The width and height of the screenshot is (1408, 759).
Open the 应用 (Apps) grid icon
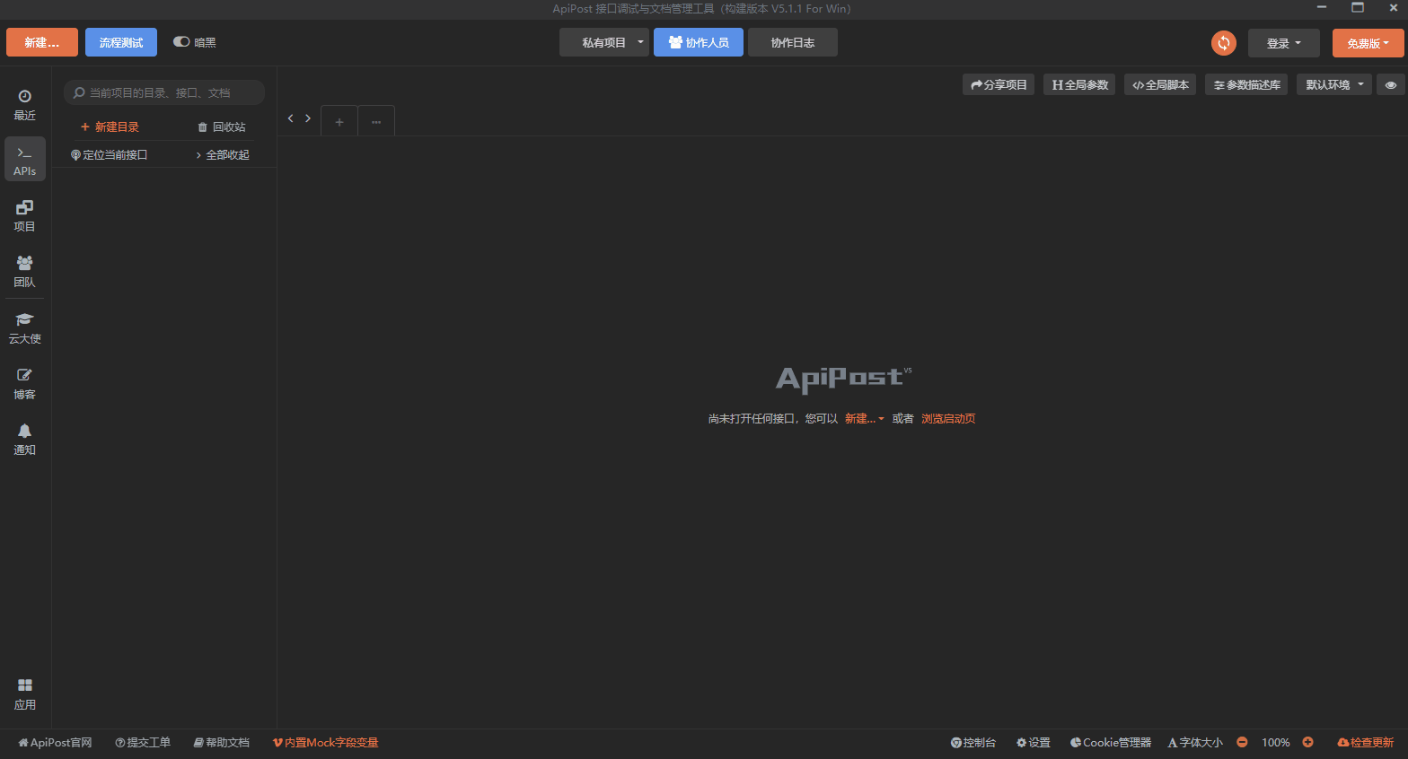point(25,694)
